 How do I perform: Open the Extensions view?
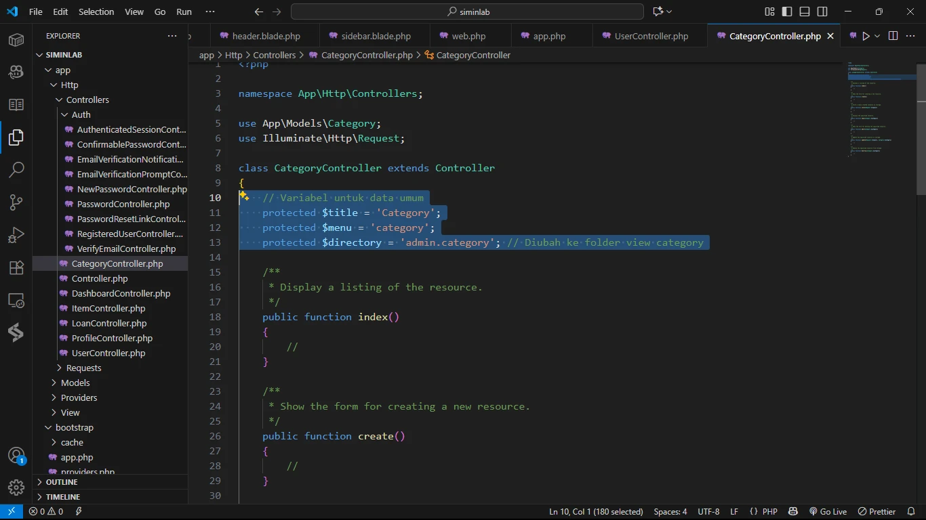coord(16,267)
